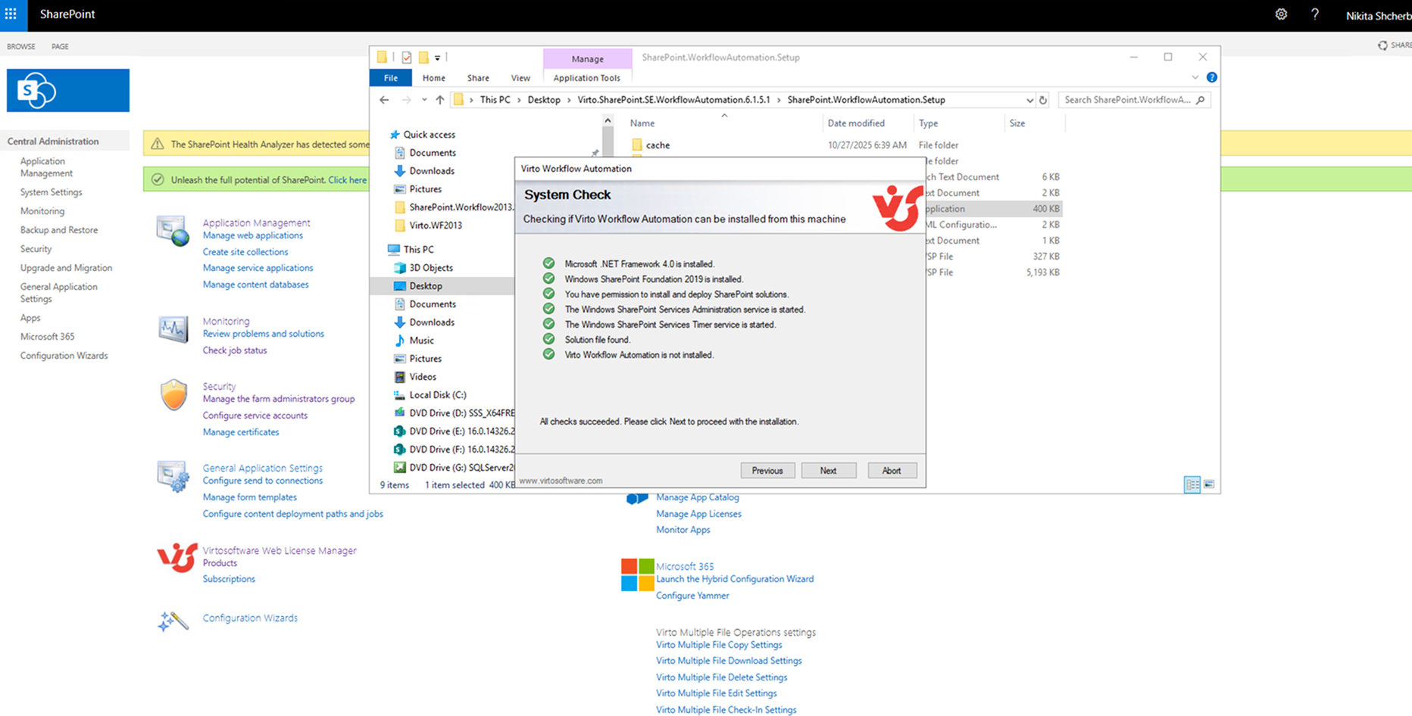Click the Monitoring chart icon

click(173, 328)
